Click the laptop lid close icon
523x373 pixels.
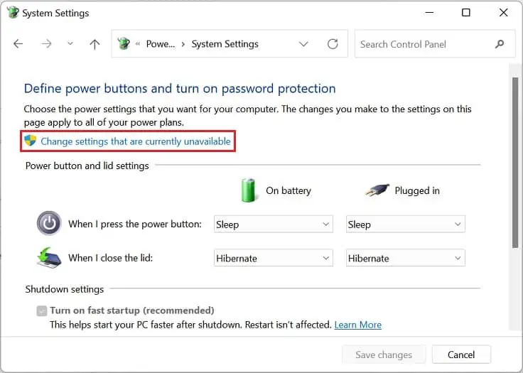coord(49,258)
